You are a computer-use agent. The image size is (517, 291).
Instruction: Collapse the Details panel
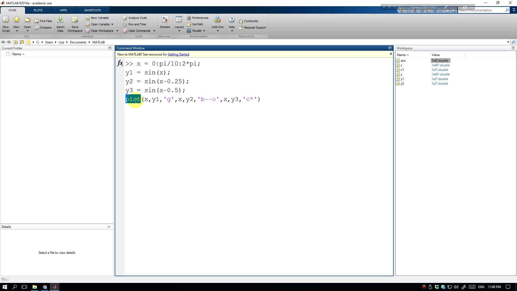(109, 227)
